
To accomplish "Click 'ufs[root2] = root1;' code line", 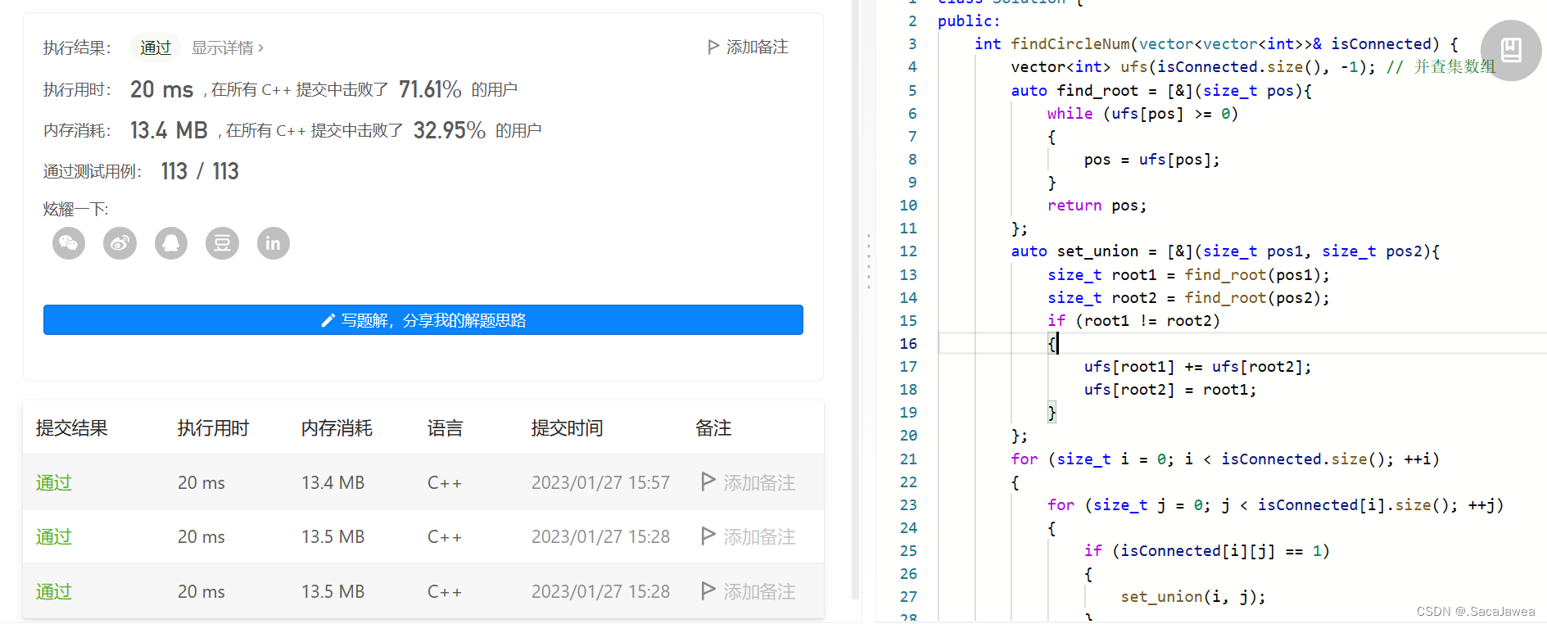I will (1169, 390).
